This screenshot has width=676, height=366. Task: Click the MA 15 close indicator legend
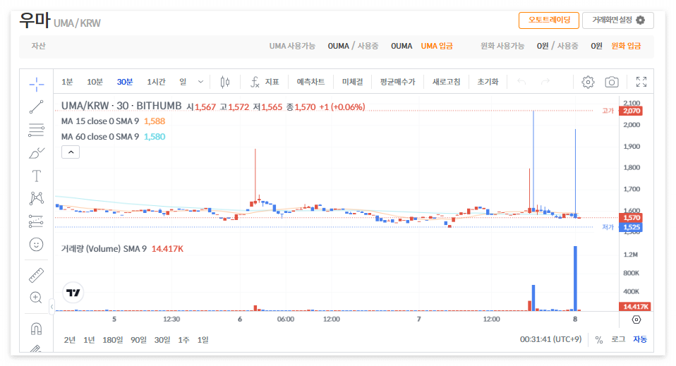(x=100, y=121)
